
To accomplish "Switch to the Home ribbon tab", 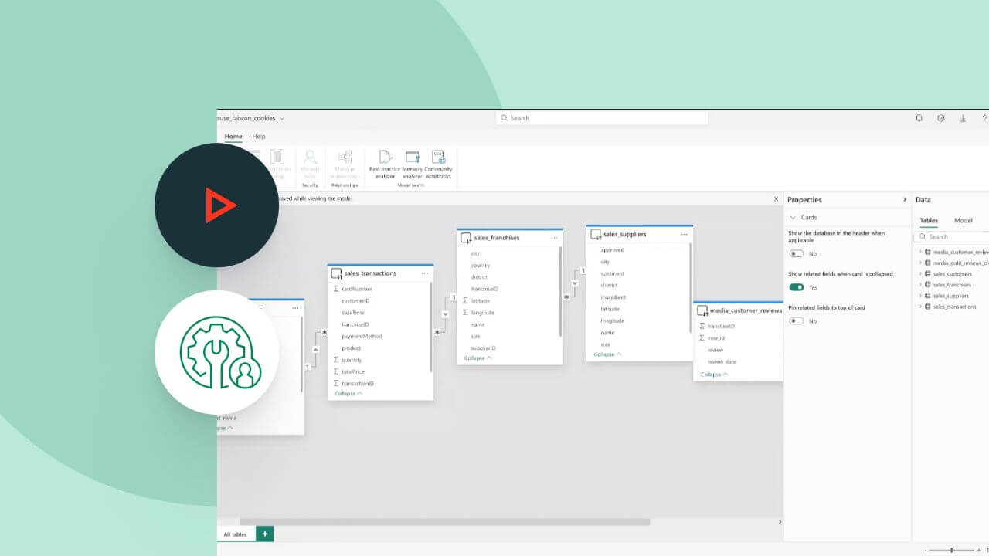I will 233,137.
